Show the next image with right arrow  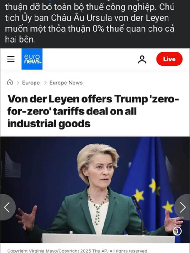[x=183, y=207]
